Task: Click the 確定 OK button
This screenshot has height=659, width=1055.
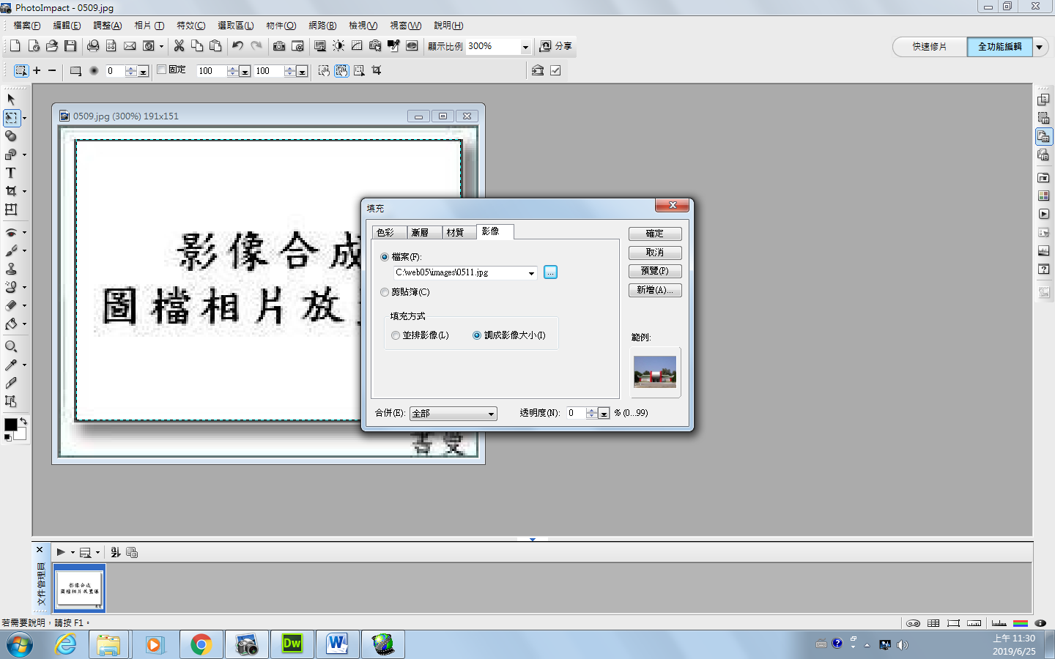Action: [654, 234]
